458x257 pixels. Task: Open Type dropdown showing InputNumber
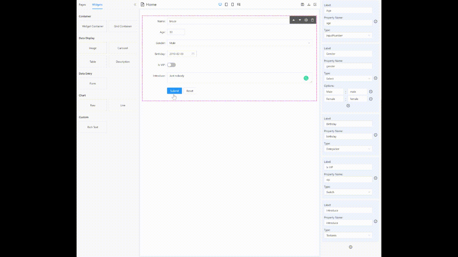[348, 36]
